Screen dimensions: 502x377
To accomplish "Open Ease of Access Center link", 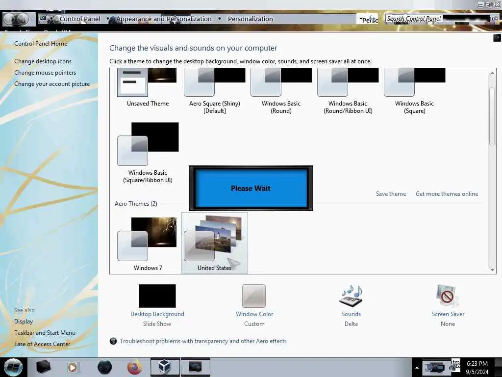I will 42,344.
